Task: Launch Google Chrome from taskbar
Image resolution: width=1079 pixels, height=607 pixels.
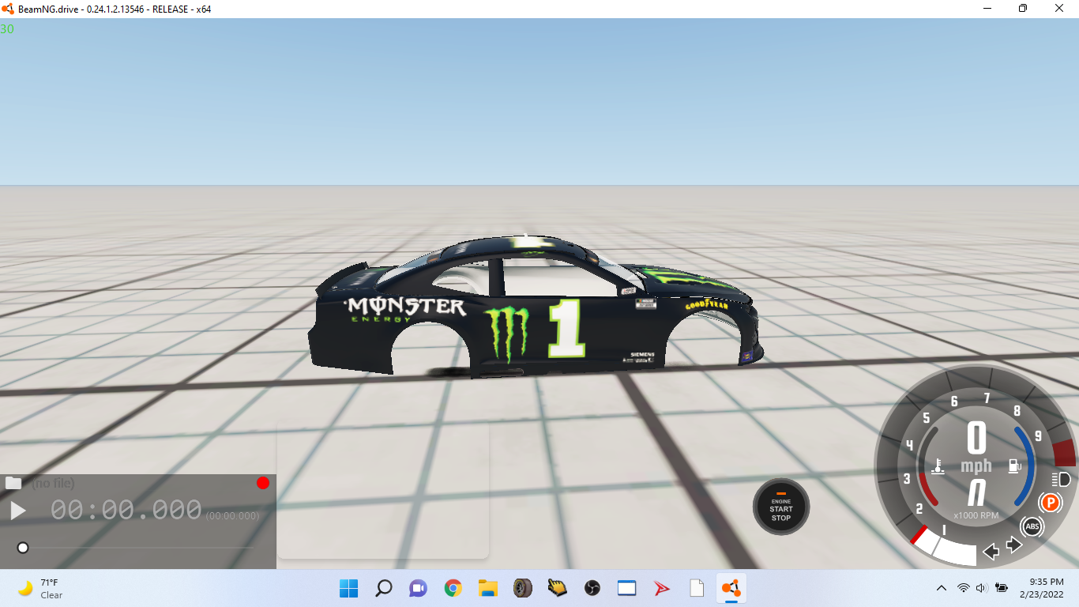Action: pos(453,588)
